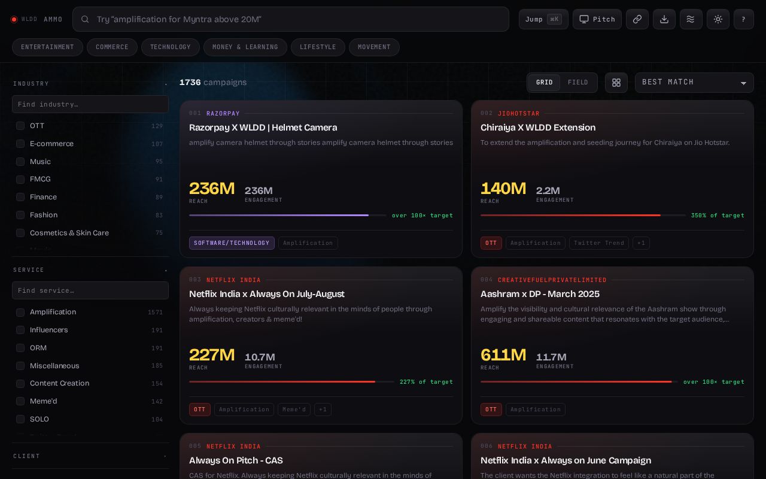Switch to Field view

click(578, 83)
